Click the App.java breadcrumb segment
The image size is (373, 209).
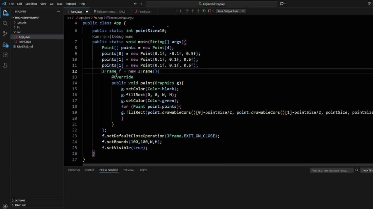82,18
